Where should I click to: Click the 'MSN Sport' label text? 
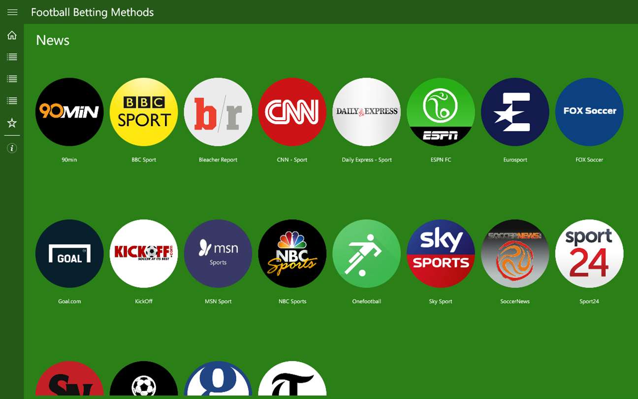[218, 301]
